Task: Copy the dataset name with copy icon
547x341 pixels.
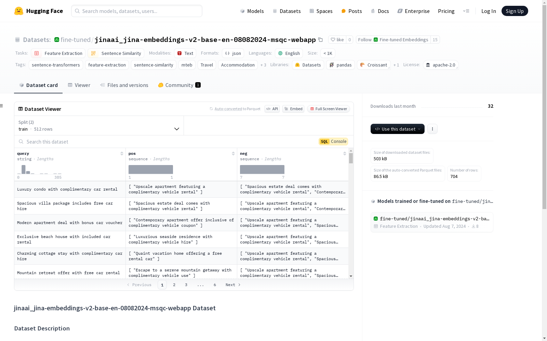Action: pyautogui.click(x=320, y=40)
